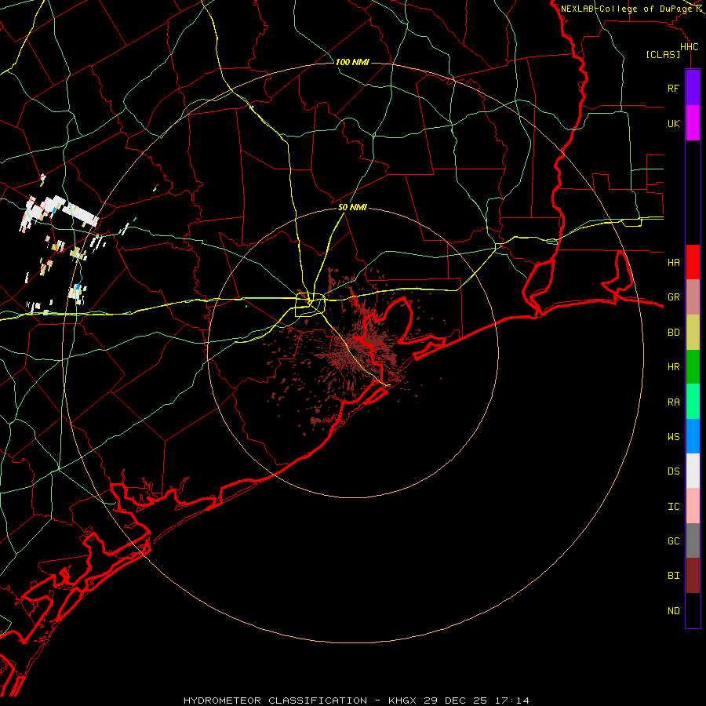
Task: Click the DS legend label
Action: point(673,471)
